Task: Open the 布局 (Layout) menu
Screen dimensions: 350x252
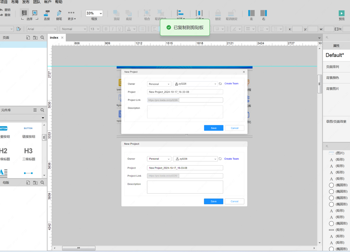Action: pos(15,2)
